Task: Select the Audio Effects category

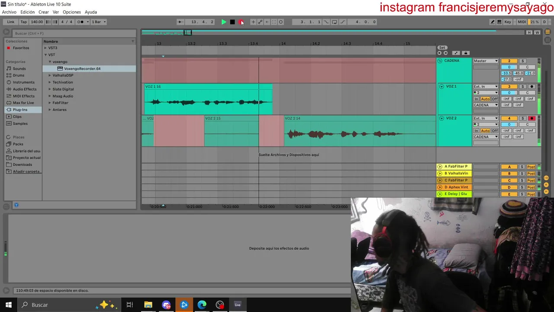Action: [24, 89]
